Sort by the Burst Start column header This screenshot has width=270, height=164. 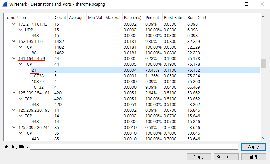(223, 17)
